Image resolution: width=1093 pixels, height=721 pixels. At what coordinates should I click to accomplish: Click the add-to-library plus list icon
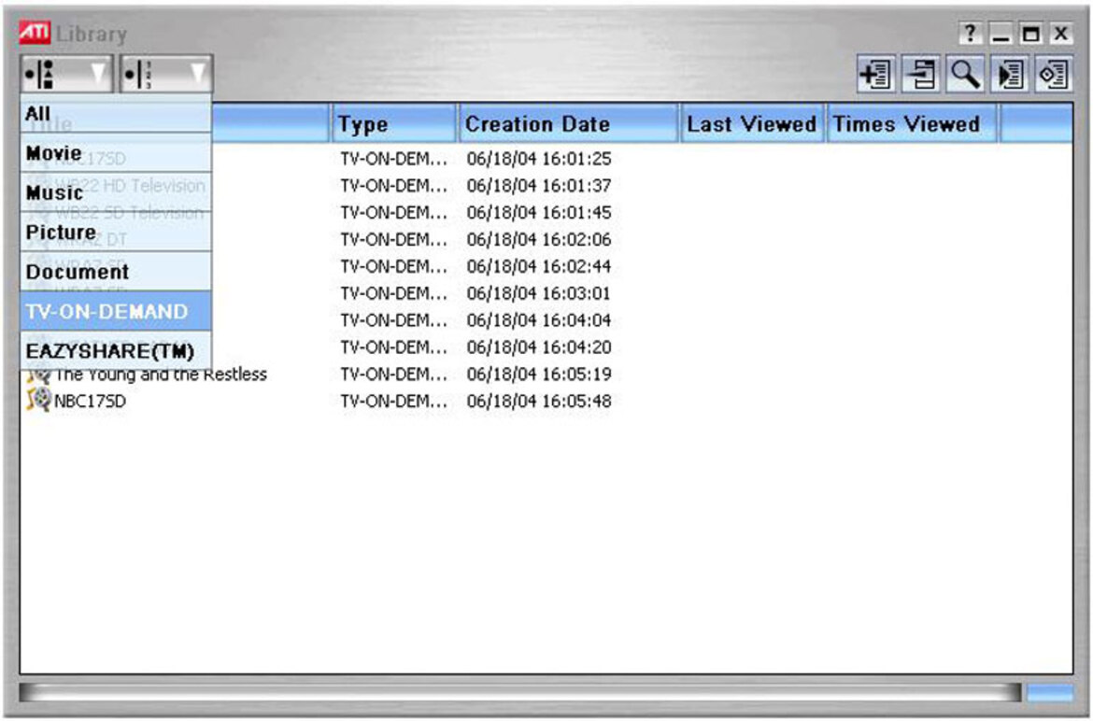[875, 74]
